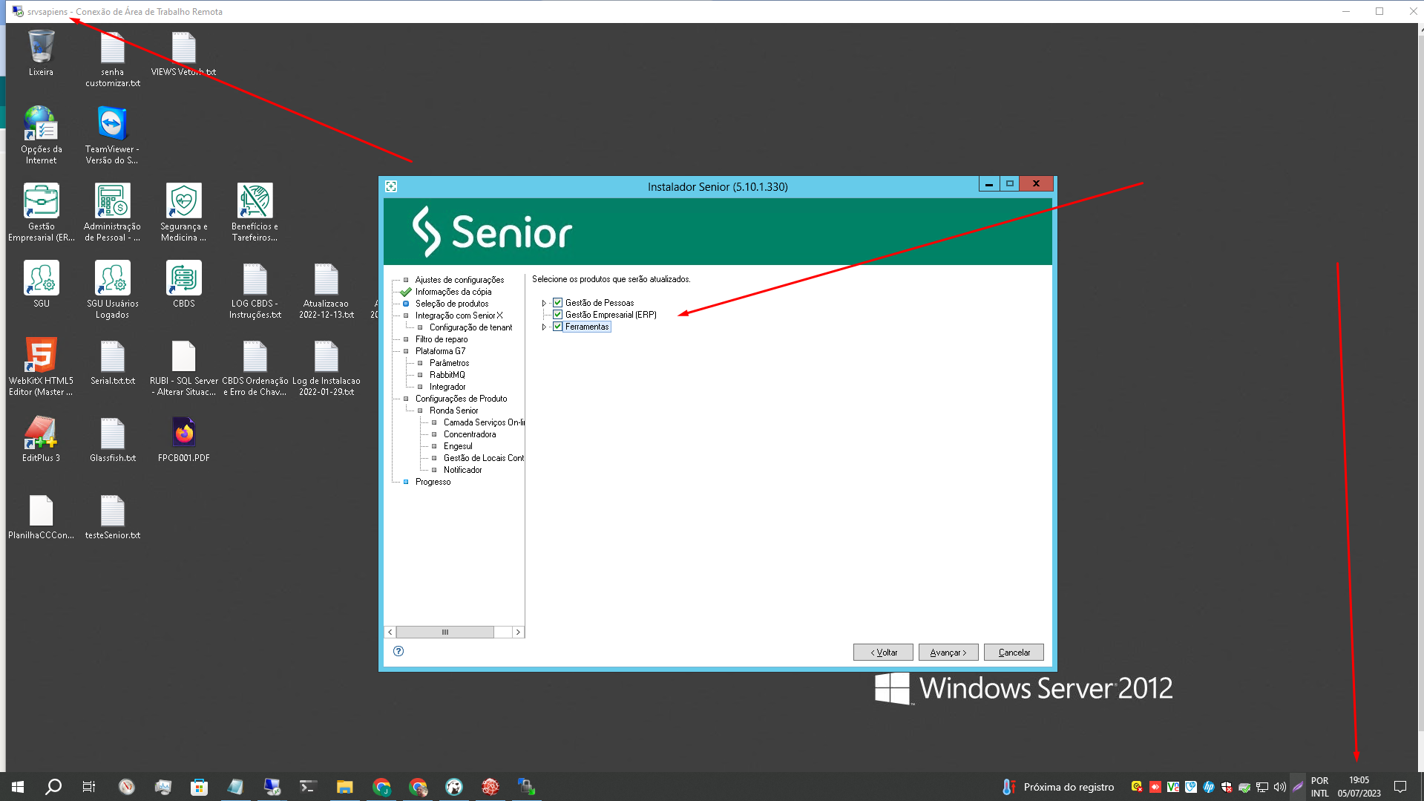Click the tree panel scroll left arrow
The image size is (1424, 801).
point(390,632)
